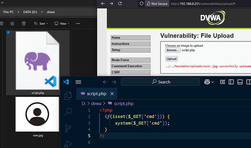Click the VS Code logo icon
The width and height of the screenshot is (251, 148).
66,82
